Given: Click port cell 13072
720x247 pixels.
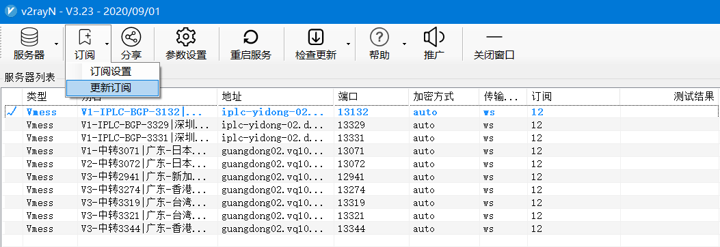Looking at the screenshot, I should tap(351, 164).
